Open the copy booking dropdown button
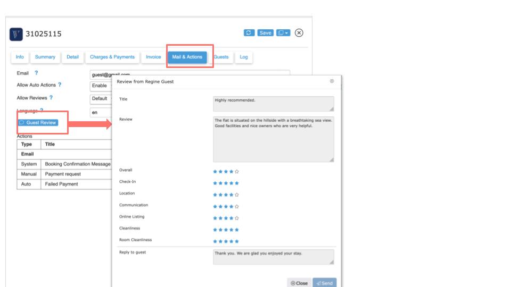The height and width of the screenshot is (287, 511). click(x=283, y=33)
